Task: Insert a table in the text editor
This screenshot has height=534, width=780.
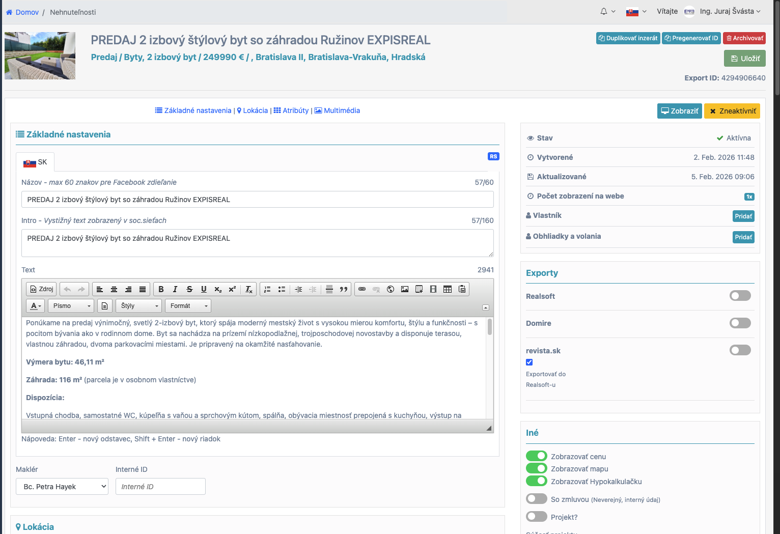Action: point(448,289)
